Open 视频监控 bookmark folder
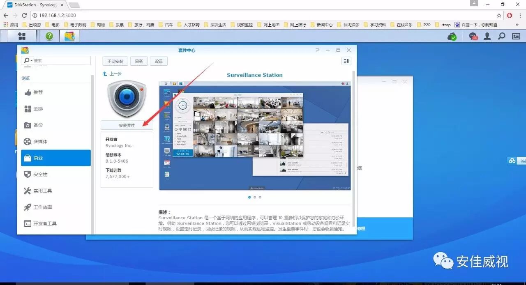The width and height of the screenshot is (526, 285). coord(242,25)
